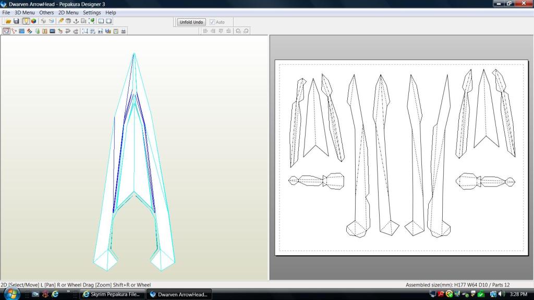Click the Windows Start button
The image size is (534, 300).
point(11,294)
